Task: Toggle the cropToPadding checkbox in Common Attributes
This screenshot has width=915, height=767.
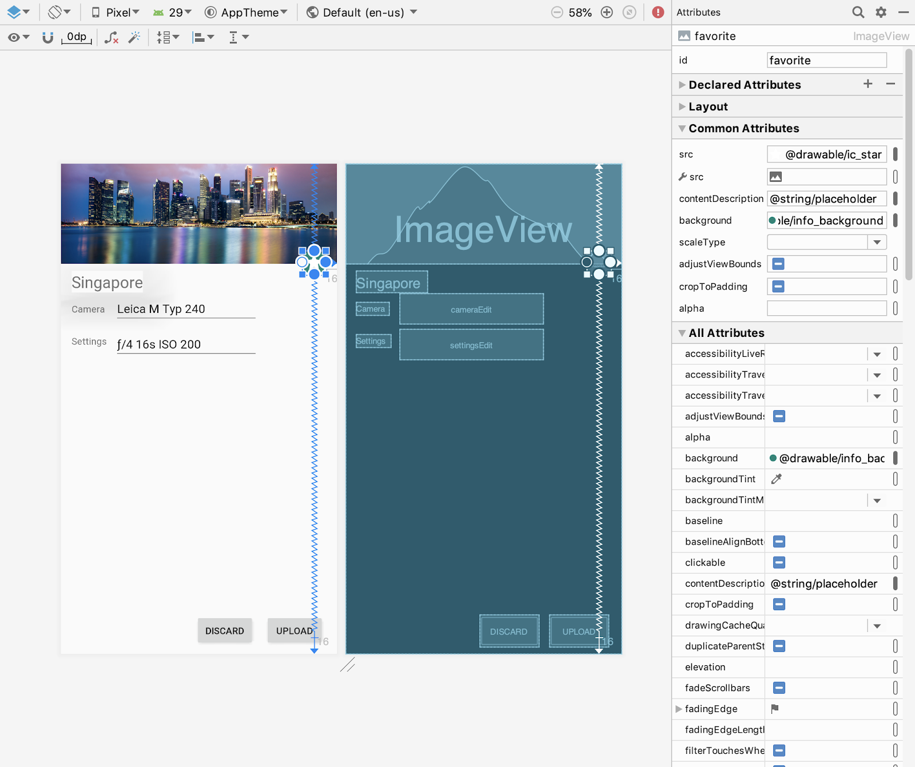Action: point(778,287)
